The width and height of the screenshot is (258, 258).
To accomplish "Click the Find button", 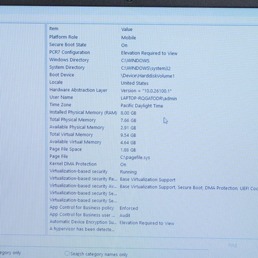I will coord(233,245).
